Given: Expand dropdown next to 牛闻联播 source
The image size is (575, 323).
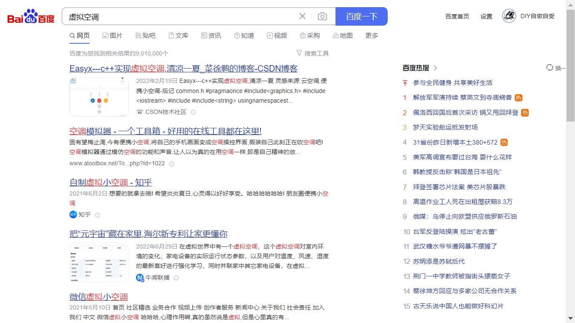Looking at the screenshot, I should (176, 278).
